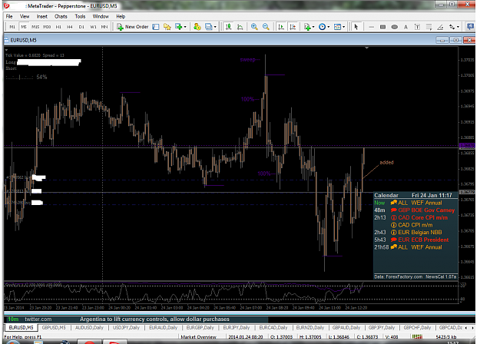Open the File menu
Viewport: 480px width, 344px height.
pyautogui.click(x=9, y=17)
